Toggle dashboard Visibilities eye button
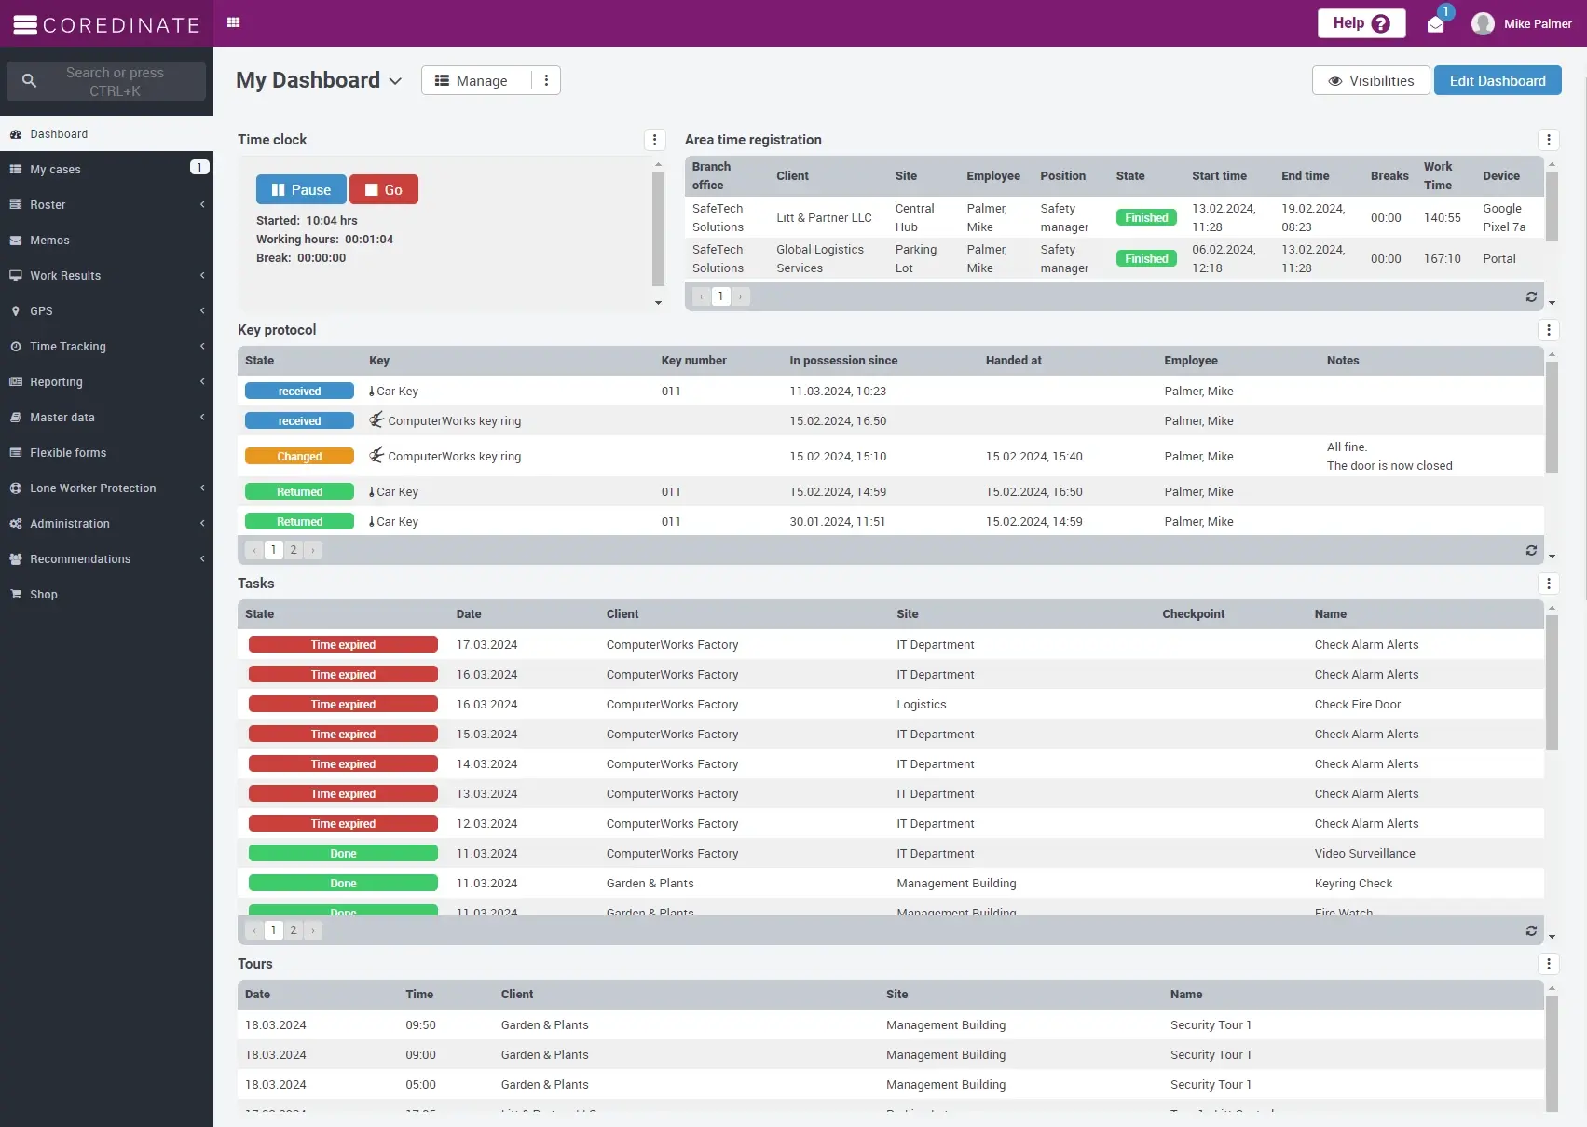Screen dimensions: 1587x1127 pos(1370,80)
